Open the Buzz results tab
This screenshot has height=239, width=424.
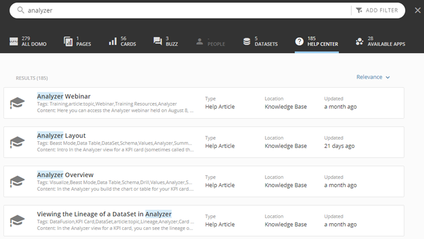tap(165, 41)
